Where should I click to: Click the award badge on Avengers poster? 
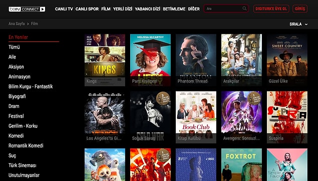pos(254,98)
